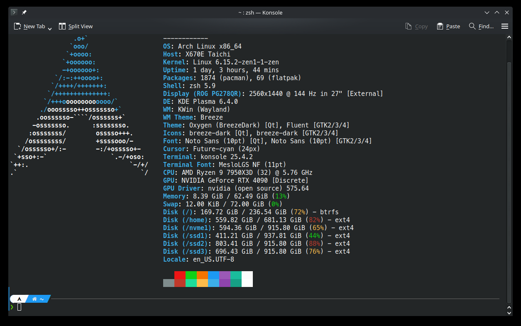The width and height of the screenshot is (521, 326).
Task: Click the GPU driver 'nvidia (open source) 575.64'
Action: point(258,189)
